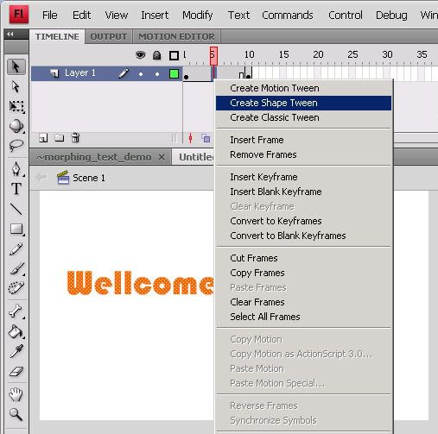Open the Modify menu

coord(198,16)
